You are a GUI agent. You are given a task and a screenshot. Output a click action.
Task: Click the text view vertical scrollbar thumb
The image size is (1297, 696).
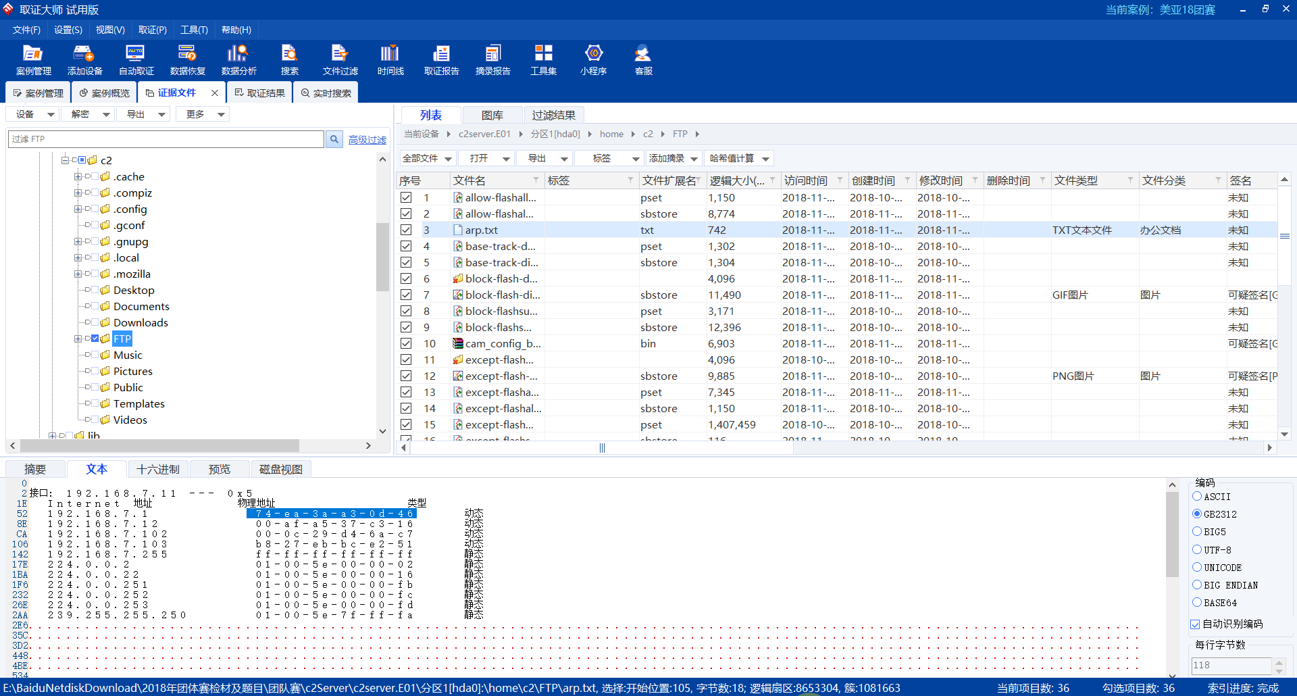[1172, 534]
